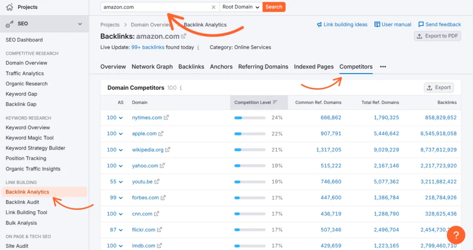
Task: Switch to the Backlinks tab
Action: coord(191,67)
